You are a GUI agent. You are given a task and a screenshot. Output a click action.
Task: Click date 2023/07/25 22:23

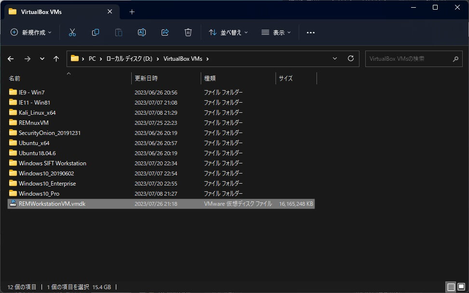click(x=156, y=123)
